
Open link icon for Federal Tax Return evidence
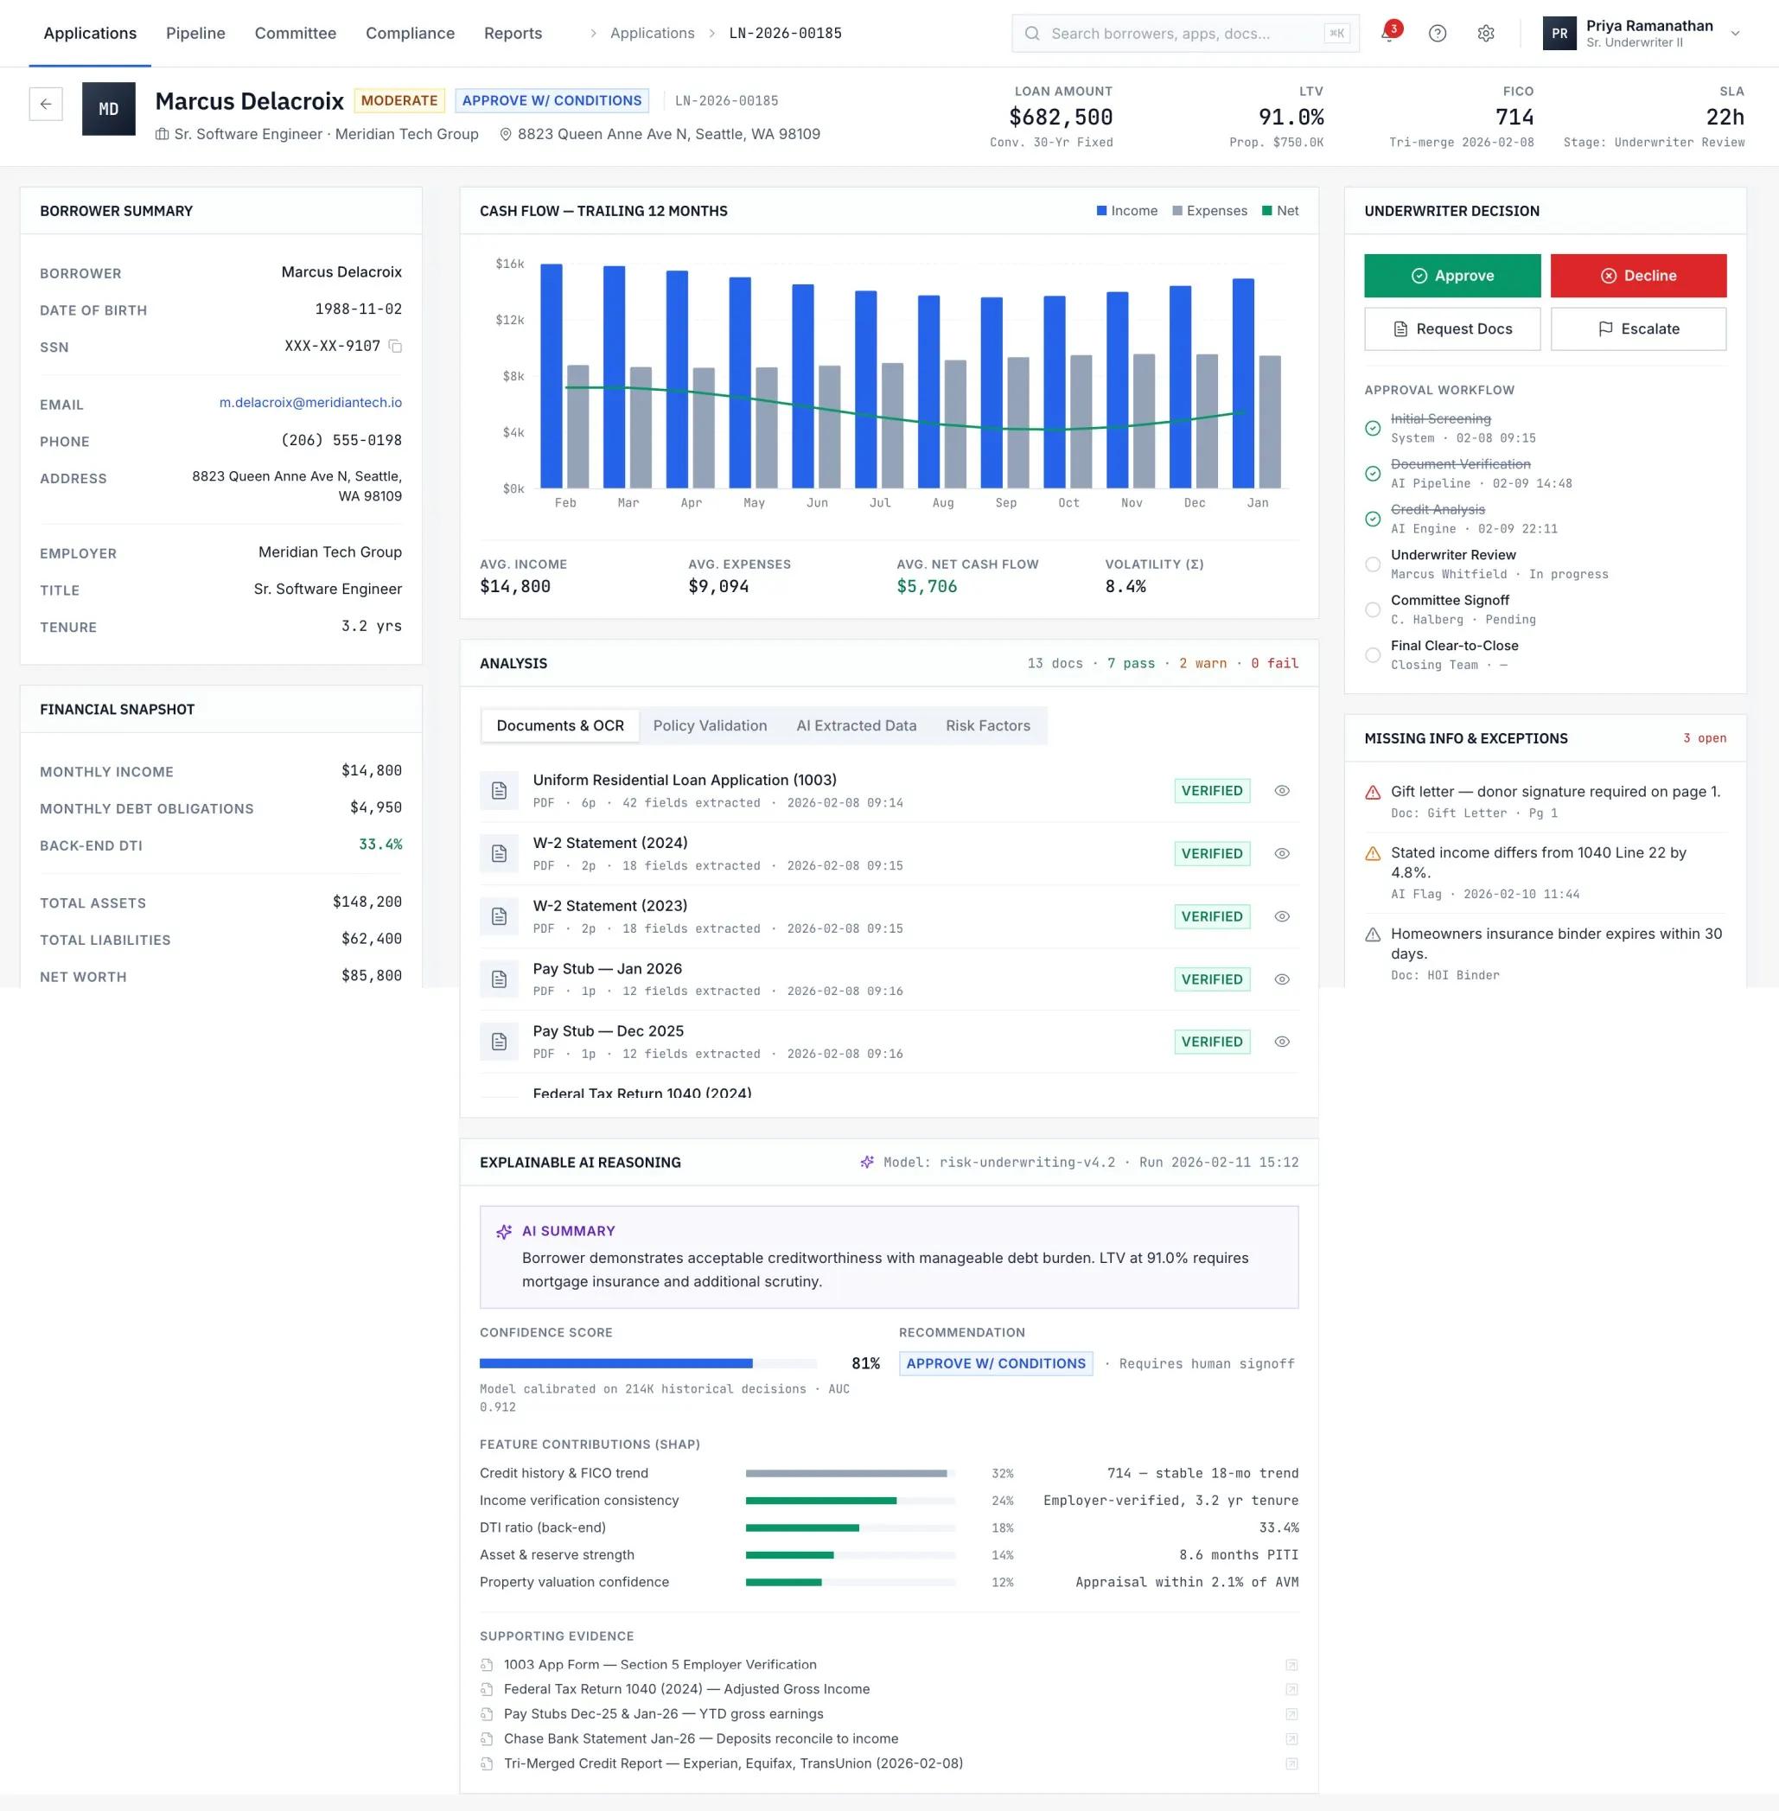(x=1291, y=1689)
